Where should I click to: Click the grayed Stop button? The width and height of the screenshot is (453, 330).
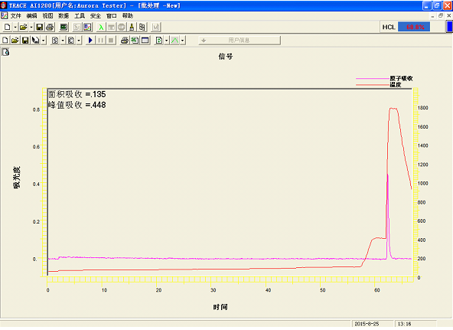coord(111,40)
